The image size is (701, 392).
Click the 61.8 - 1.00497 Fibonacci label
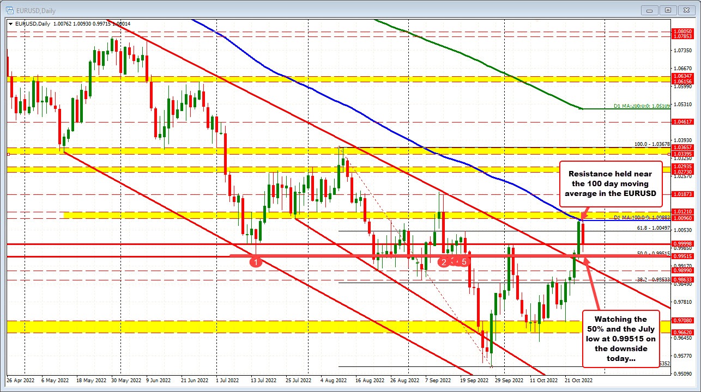[x=654, y=228]
